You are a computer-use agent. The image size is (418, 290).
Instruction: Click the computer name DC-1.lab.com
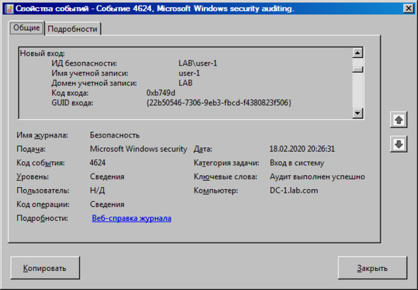click(x=294, y=191)
